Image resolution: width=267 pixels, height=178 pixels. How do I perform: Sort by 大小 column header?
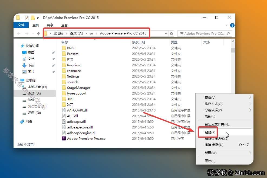[207, 42]
